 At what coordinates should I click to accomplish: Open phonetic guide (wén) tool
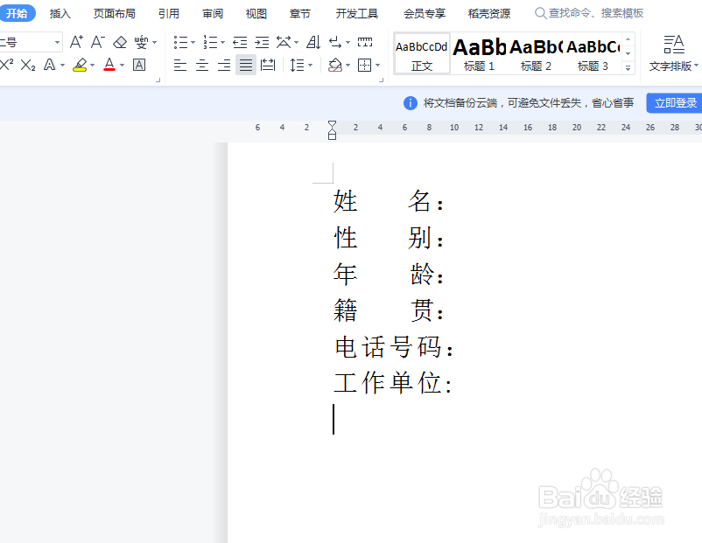[141, 42]
